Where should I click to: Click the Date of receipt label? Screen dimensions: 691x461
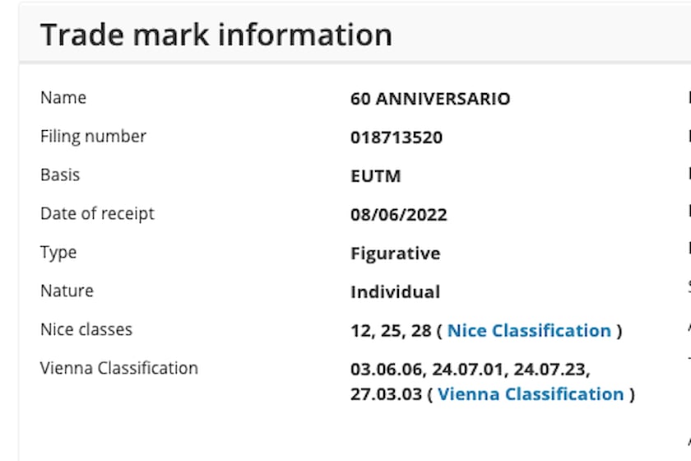97,213
